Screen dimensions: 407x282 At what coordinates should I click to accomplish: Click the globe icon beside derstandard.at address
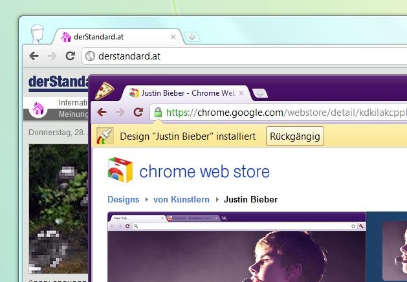(91, 56)
